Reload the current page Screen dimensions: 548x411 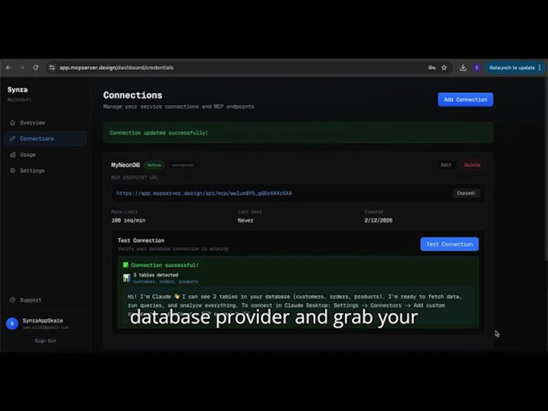(x=36, y=68)
